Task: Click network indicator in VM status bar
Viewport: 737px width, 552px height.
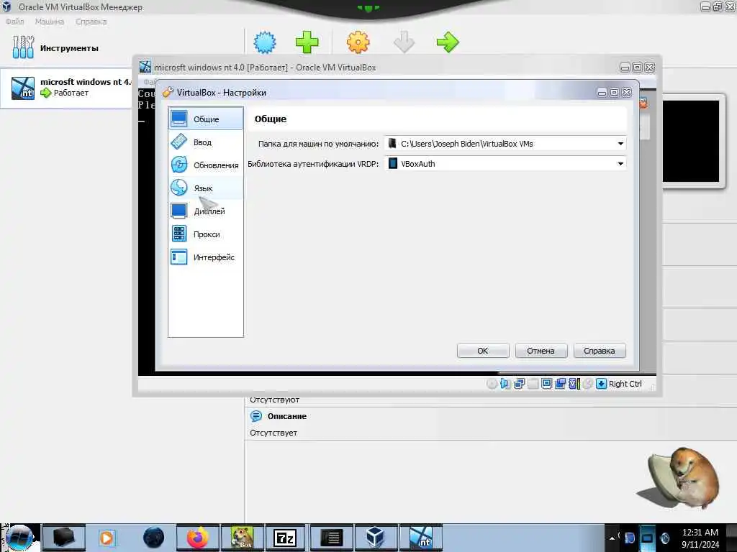Action: click(519, 384)
